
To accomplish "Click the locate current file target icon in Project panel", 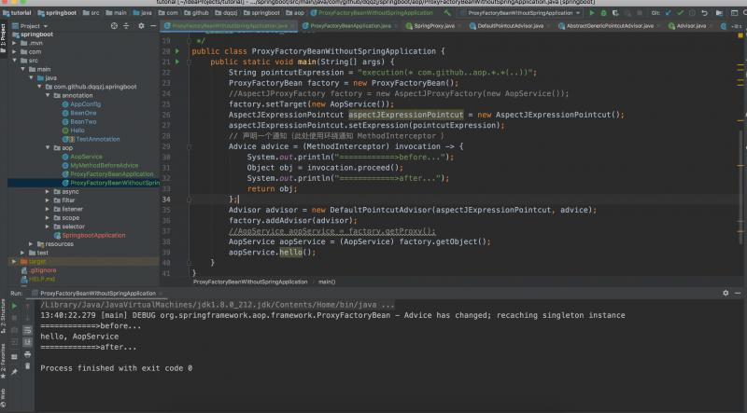I will pyautogui.click(x=114, y=26).
